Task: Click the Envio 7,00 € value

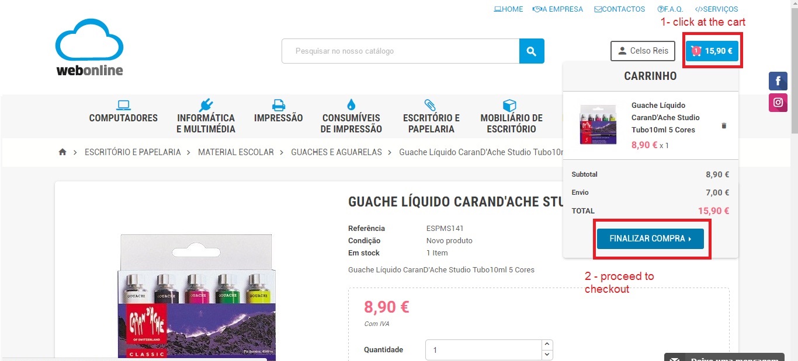Action: [x=717, y=192]
